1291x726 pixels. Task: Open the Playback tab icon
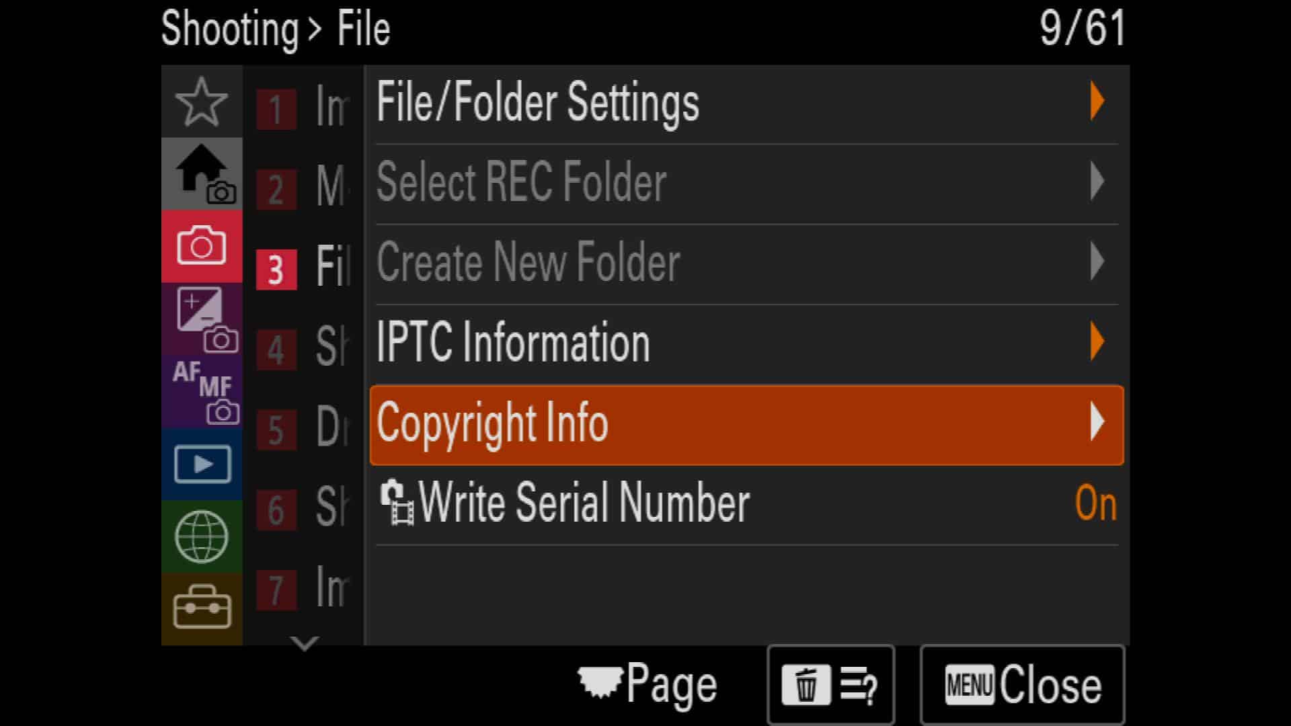point(202,464)
